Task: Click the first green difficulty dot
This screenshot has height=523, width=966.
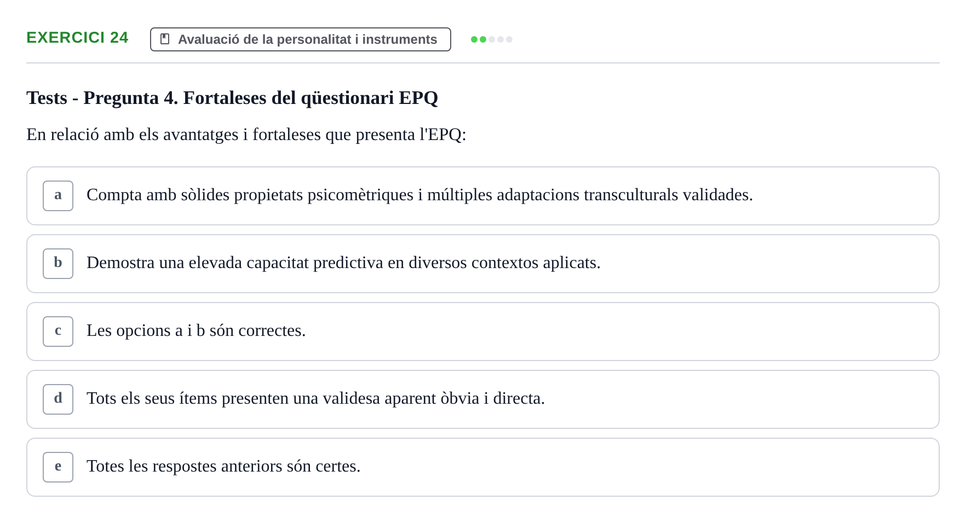Action: coord(474,39)
